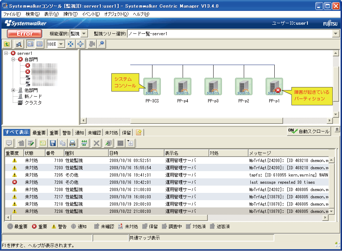Click the fit-to-window arrows icon
Image resolution: width=342 pixels, height=251 pixels.
(71, 44)
